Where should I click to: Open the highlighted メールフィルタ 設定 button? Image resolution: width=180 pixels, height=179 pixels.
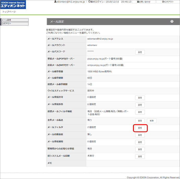click(140, 128)
